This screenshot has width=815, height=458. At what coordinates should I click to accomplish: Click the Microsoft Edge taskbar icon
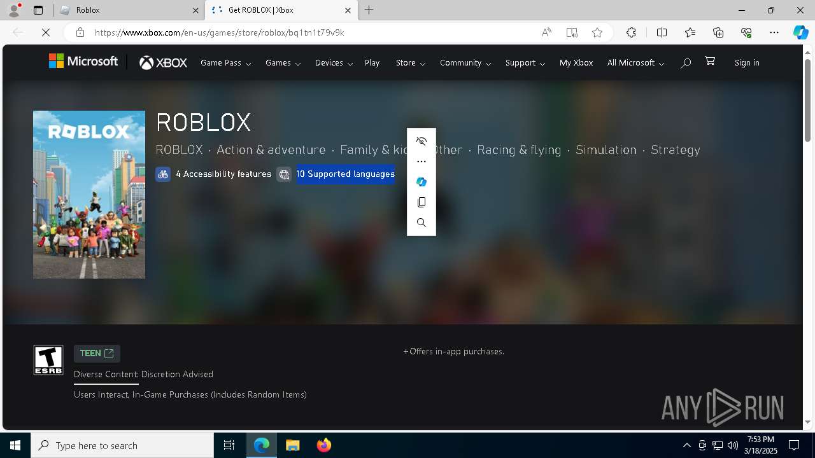pyautogui.click(x=262, y=445)
